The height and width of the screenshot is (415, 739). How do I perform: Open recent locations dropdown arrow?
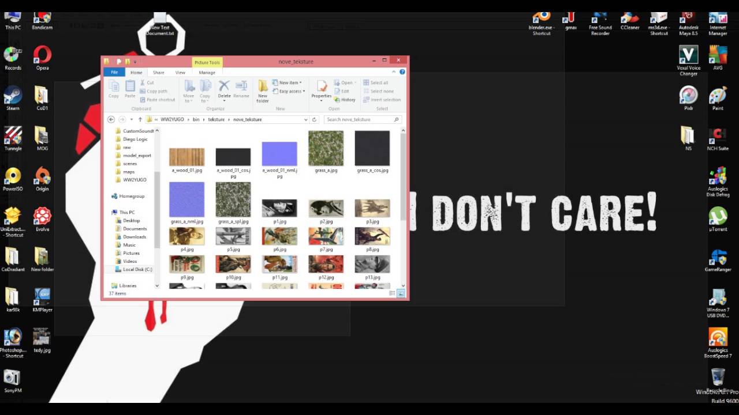(x=131, y=119)
